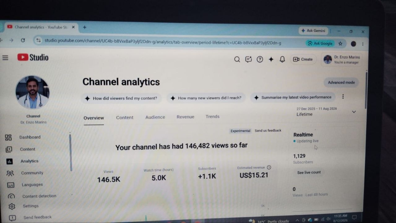Click the Advanced mode button
This screenshot has height=223, width=396.
pyautogui.click(x=341, y=82)
